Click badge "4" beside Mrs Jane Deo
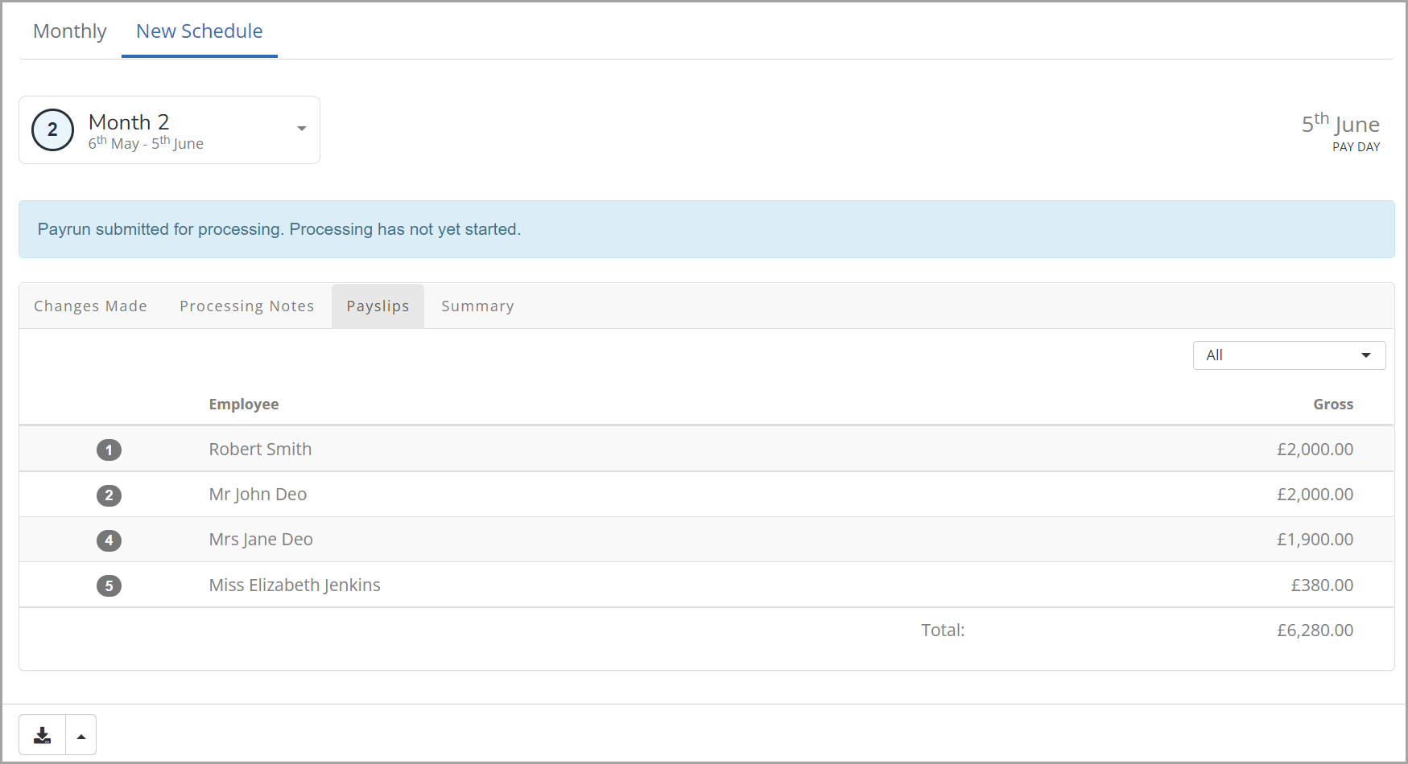1408x764 pixels. 109,540
